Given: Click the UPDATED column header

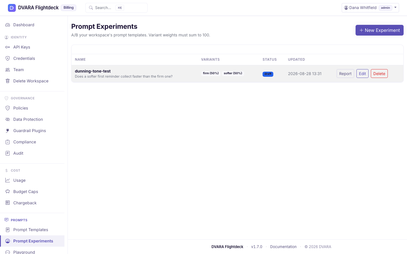Looking at the screenshot, I should click(296, 60).
